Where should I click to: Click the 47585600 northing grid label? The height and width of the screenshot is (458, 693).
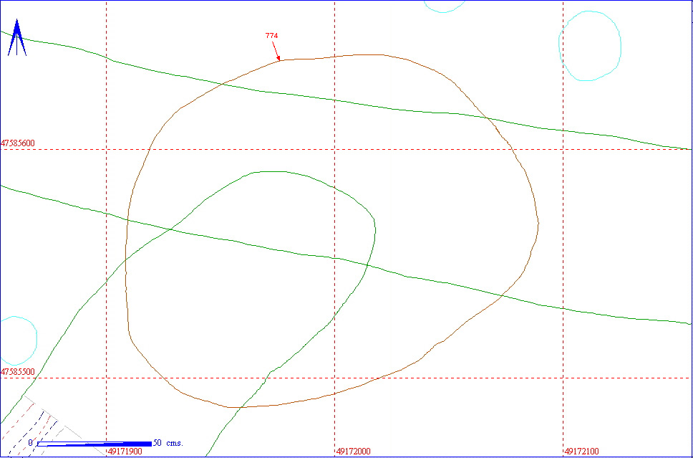pyautogui.click(x=18, y=143)
